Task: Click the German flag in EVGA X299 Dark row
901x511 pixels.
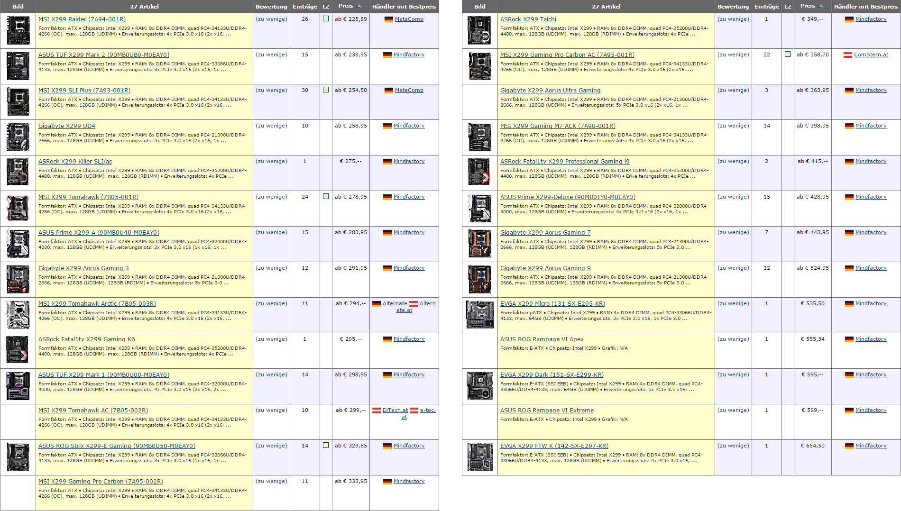Action: pos(849,375)
